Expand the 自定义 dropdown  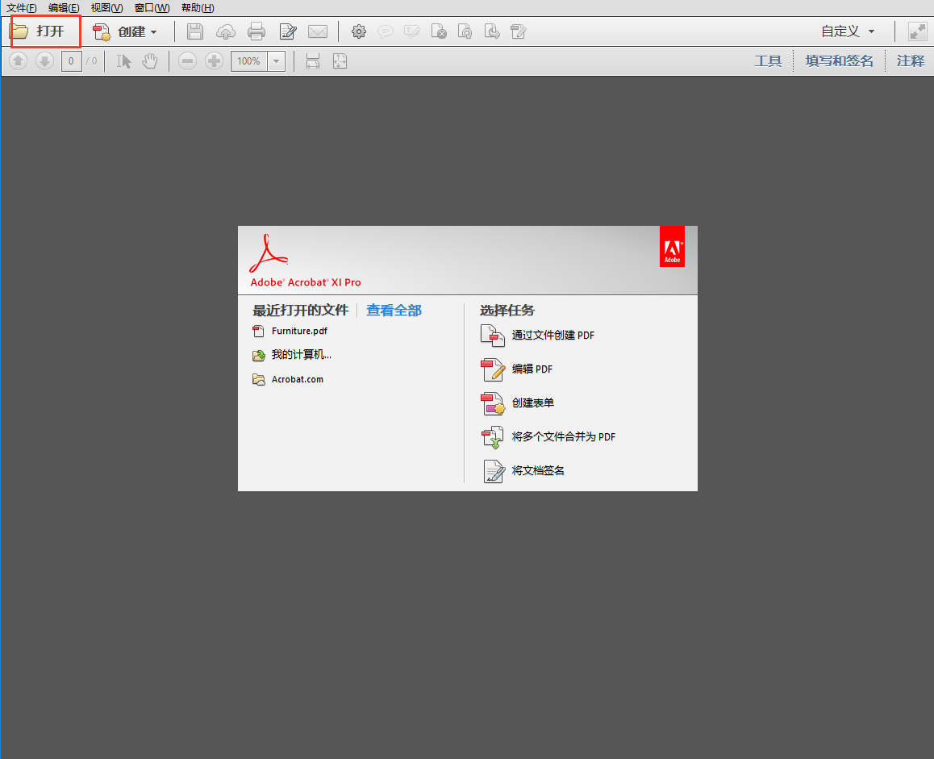[848, 31]
